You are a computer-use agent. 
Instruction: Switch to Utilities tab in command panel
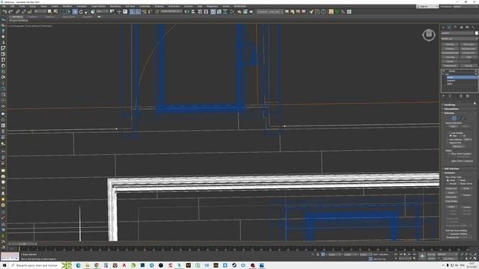tap(473, 28)
